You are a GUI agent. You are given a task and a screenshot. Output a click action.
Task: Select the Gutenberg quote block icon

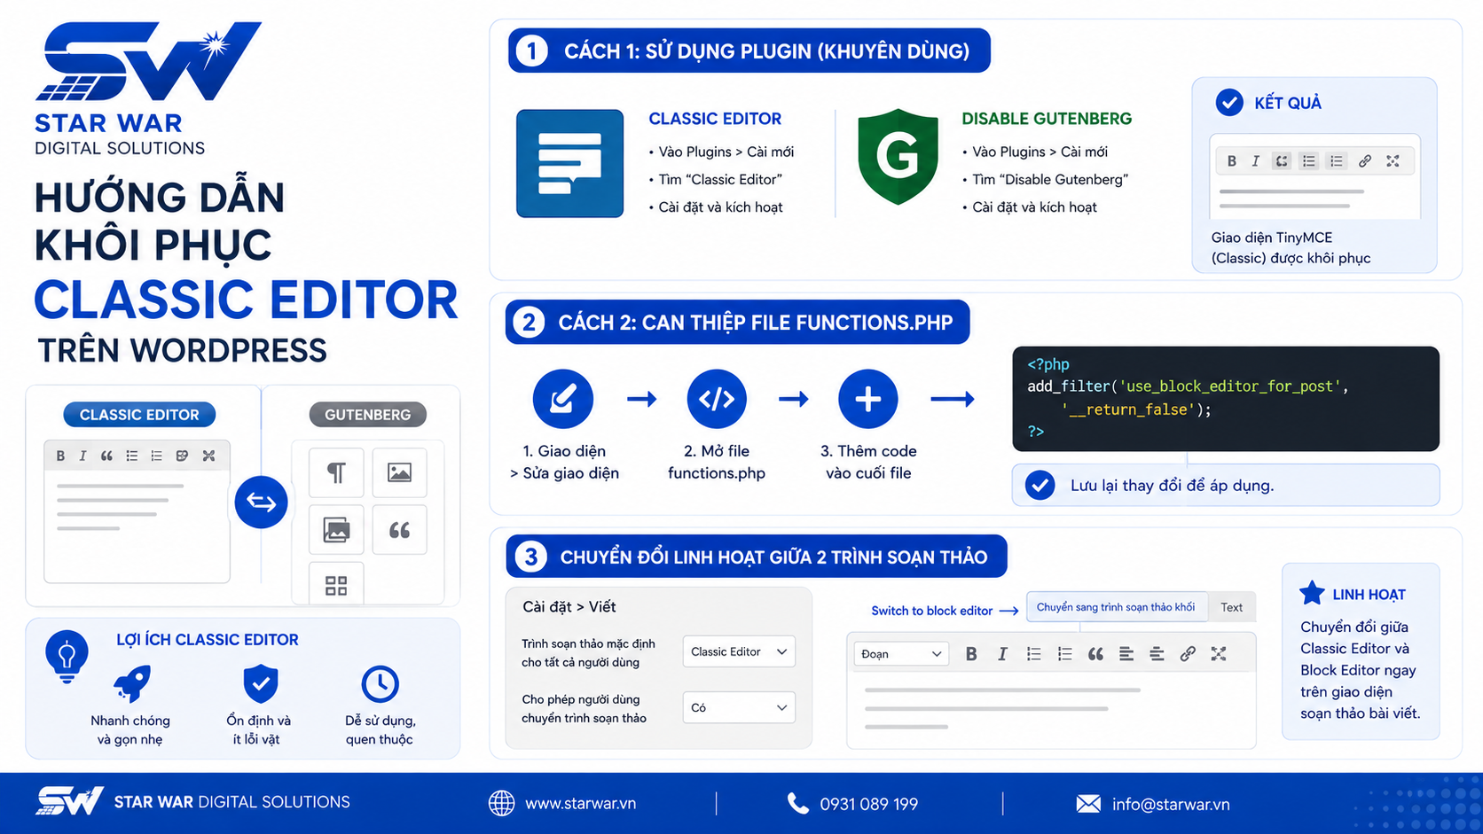[x=399, y=530]
